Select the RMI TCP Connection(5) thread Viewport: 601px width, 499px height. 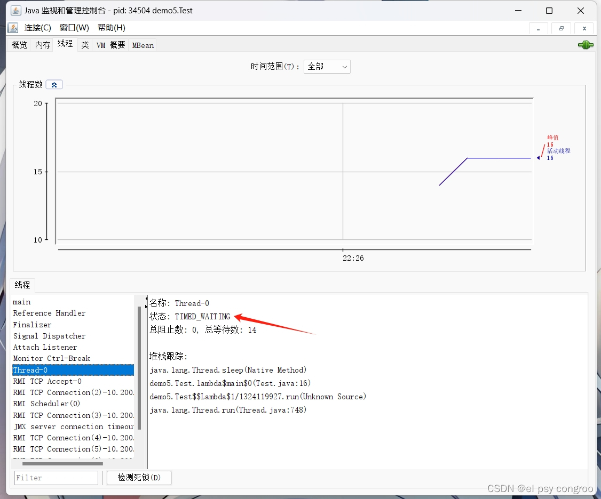point(73,449)
